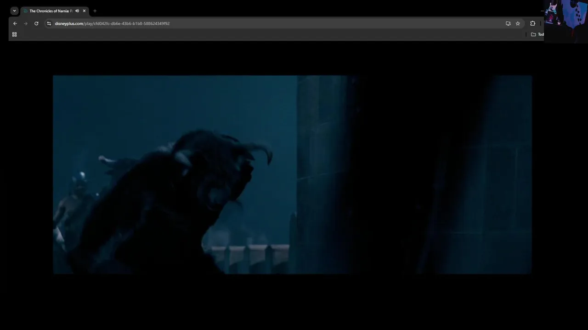Open a new browser tab

(95, 11)
